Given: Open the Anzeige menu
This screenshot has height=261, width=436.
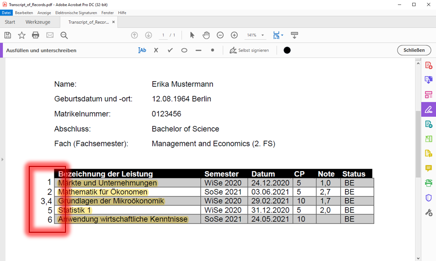Looking at the screenshot, I should pos(44,13).
